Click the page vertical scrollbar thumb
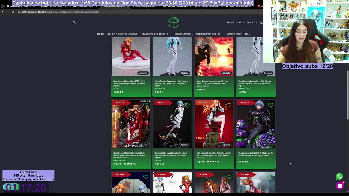This screenshot has height=196, width=349. 348,95
